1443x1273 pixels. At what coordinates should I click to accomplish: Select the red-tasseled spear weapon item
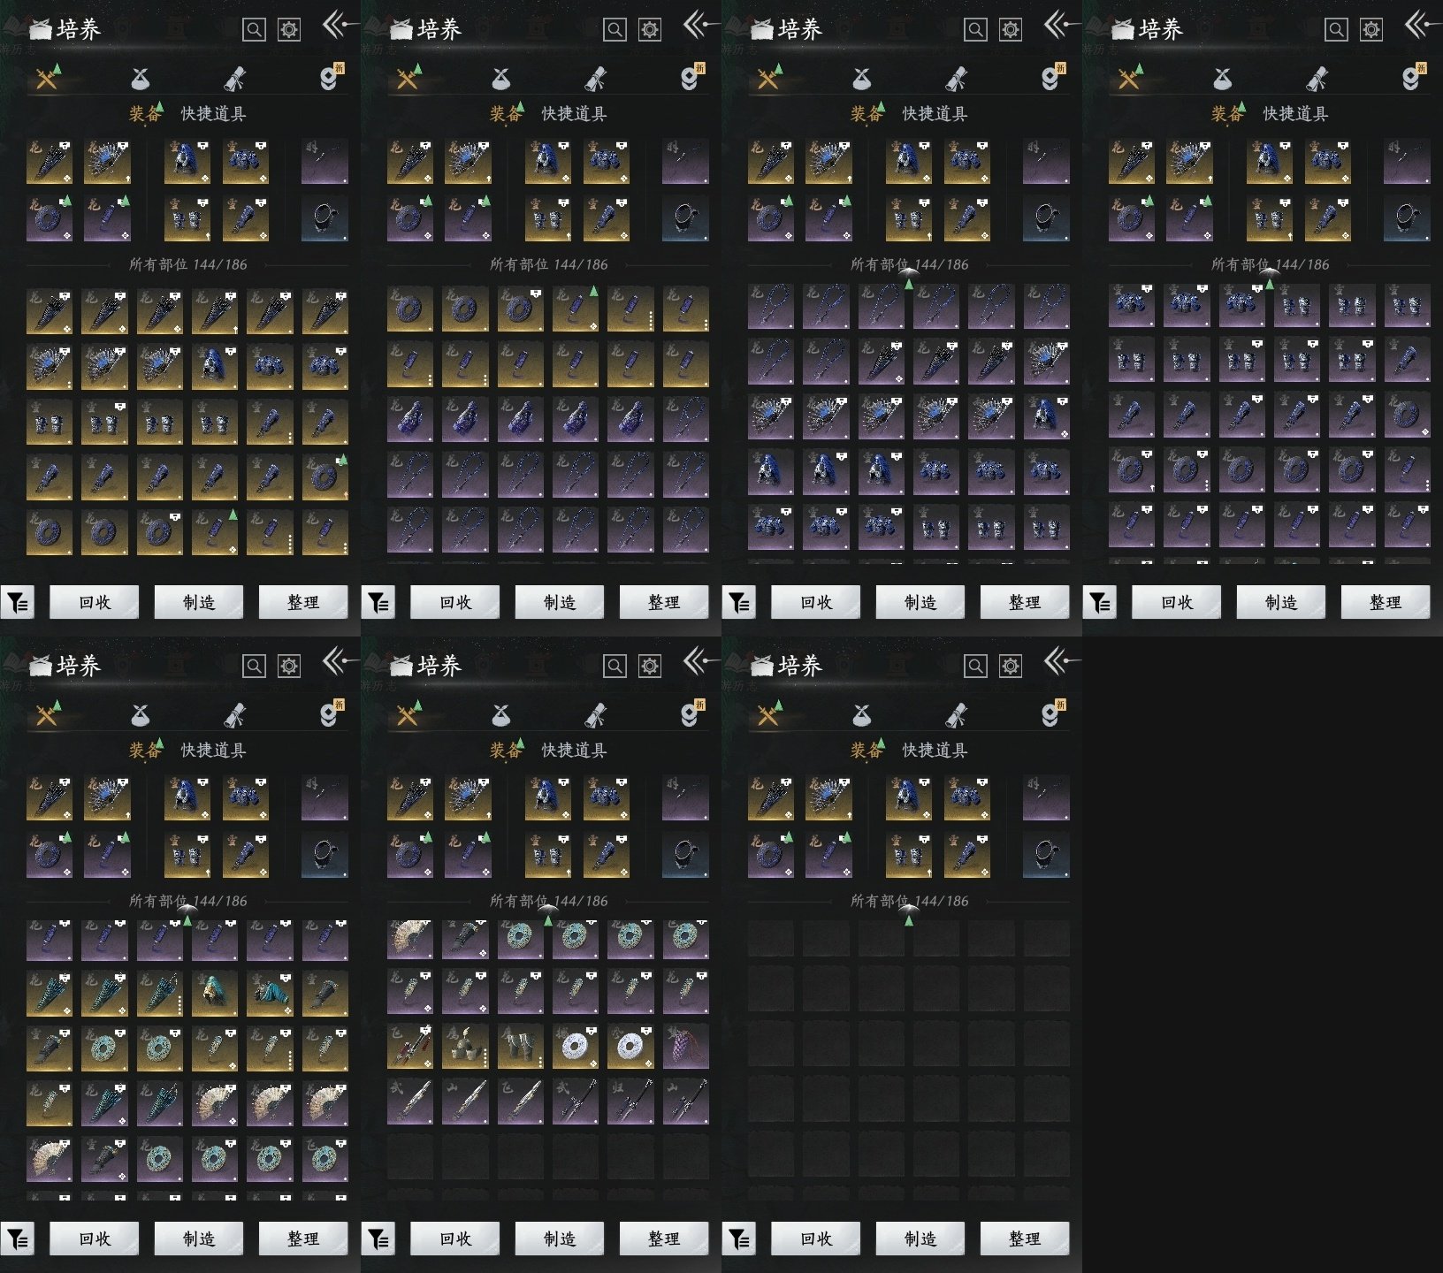(410, 1047)
